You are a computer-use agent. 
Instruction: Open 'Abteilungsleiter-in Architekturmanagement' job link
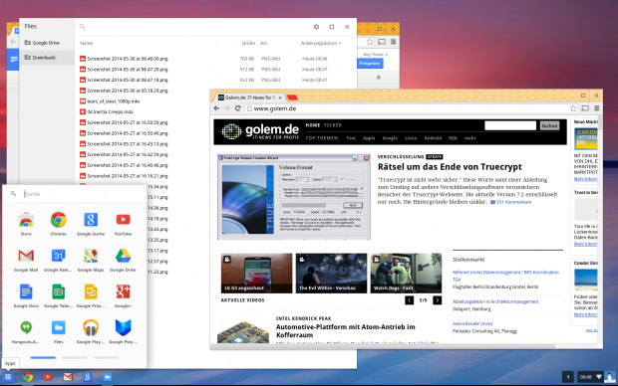495,301
